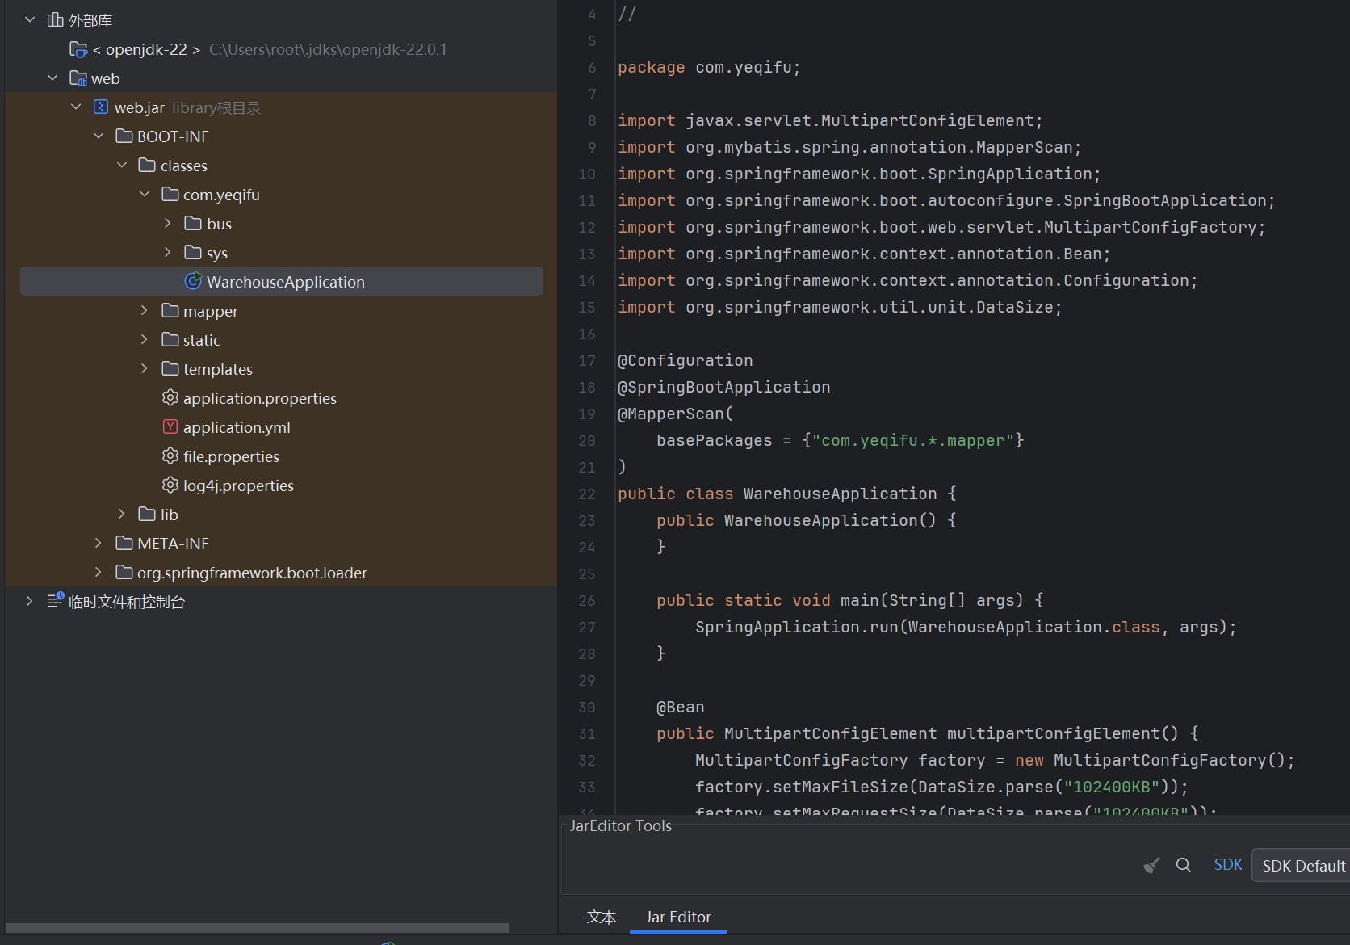
Task: Click the web.jar archive icon
Action: coord(101,107)
